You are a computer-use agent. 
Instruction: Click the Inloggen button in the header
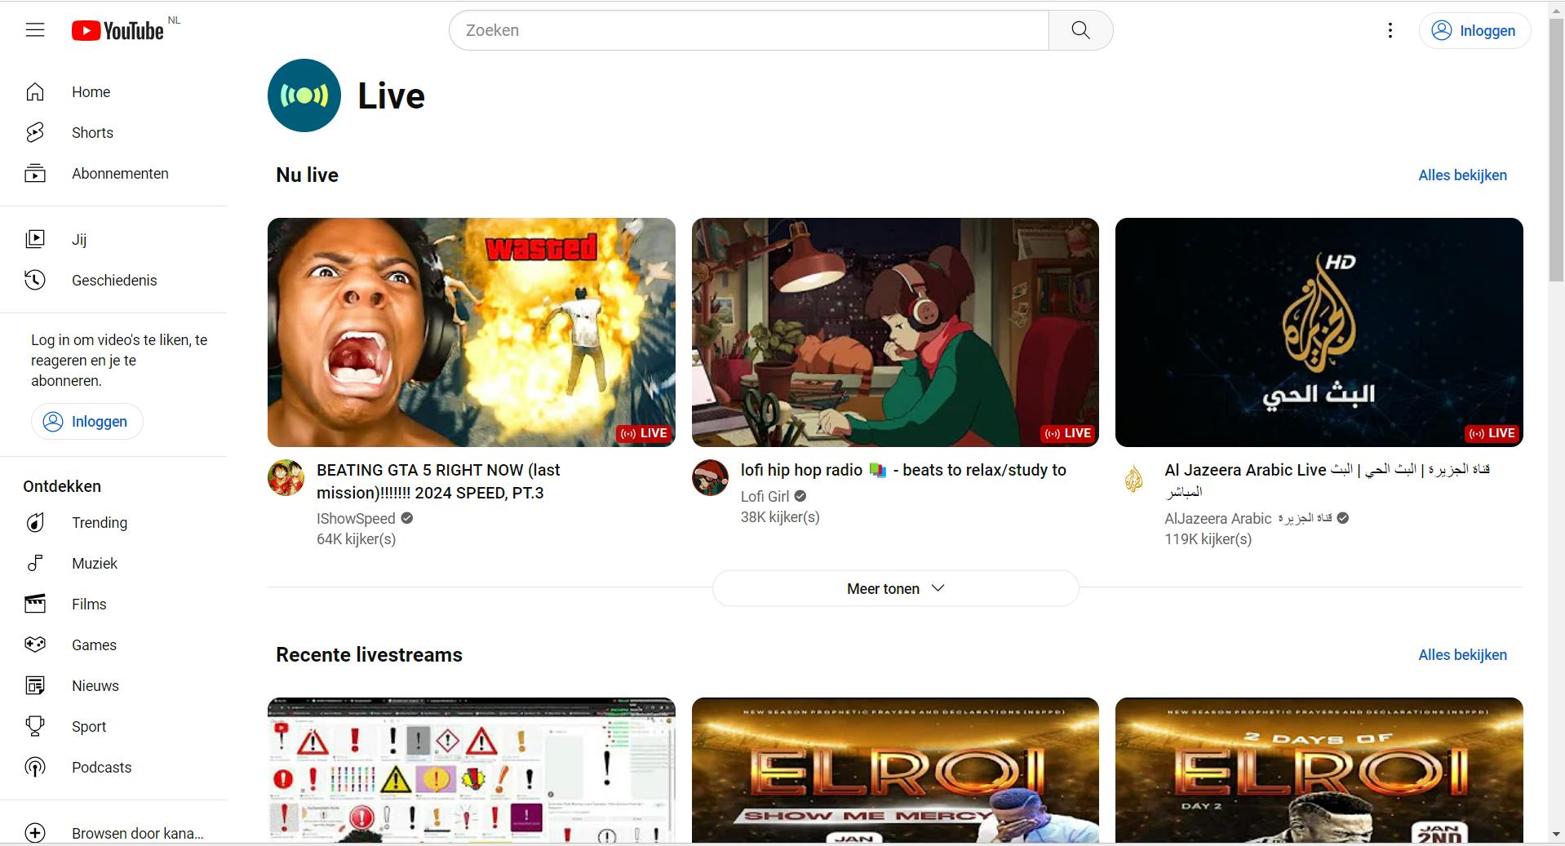[1474, 31]
